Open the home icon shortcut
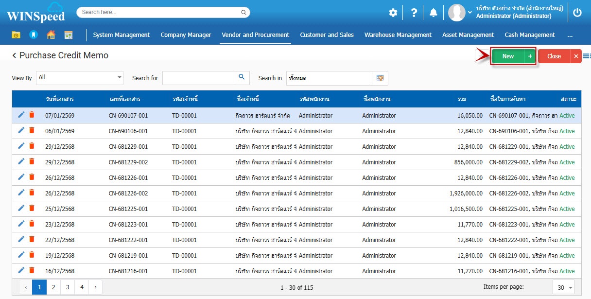Screen dimensions: 591x299 point(51,35)
